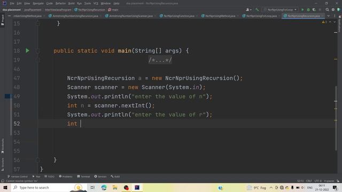Open the File menu
Screen dimensions: 342x192
(12, 3)
